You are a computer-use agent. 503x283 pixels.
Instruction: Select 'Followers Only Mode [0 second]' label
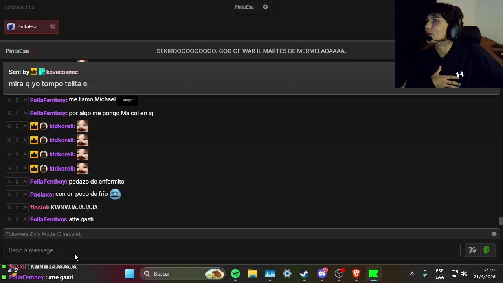44,234
